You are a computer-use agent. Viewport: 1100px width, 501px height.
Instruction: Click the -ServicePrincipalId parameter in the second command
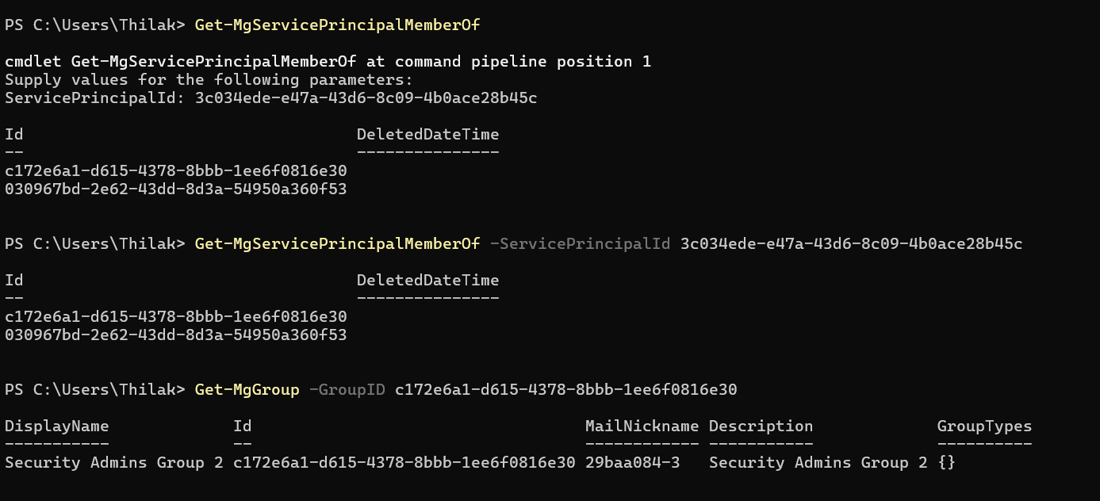[580, 244]
